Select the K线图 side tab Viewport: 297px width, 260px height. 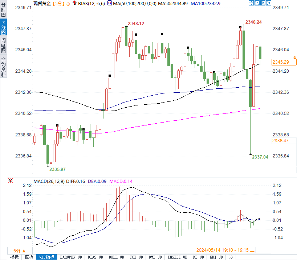point(3,27)
